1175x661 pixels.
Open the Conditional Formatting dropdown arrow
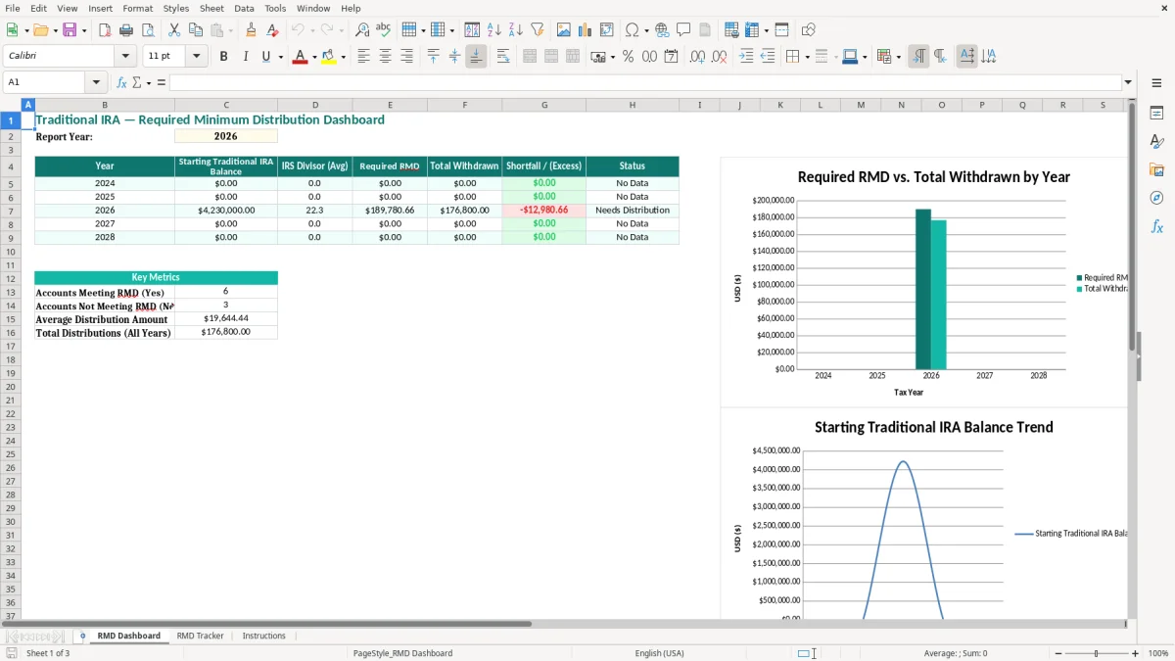click(898, 57)
